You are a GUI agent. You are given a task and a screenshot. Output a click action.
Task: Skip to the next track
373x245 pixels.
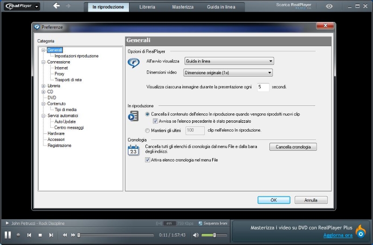pyautogui.click(x=51, y=235)
